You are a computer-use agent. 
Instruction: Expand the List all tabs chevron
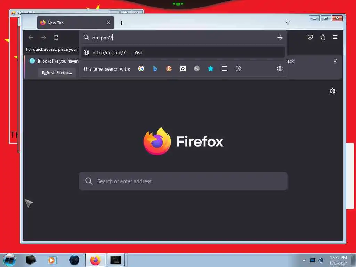click(x=288, y=23)
